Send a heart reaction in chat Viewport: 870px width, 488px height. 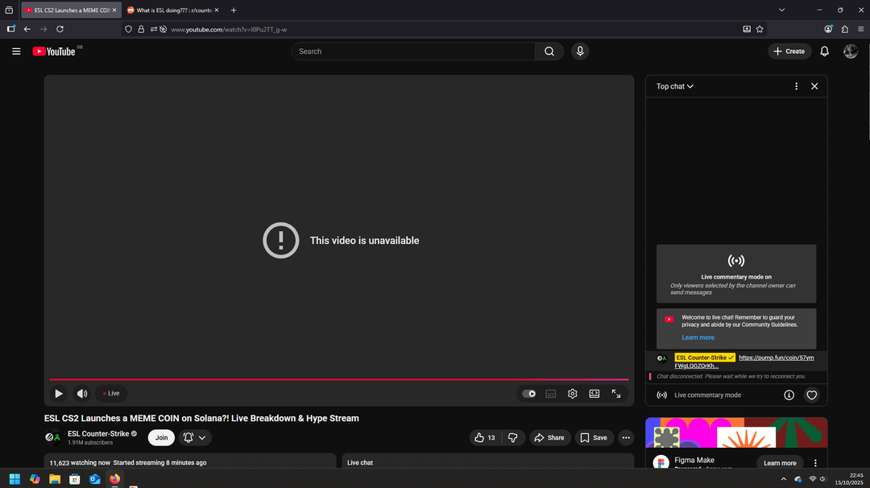(x=812, y=395)
